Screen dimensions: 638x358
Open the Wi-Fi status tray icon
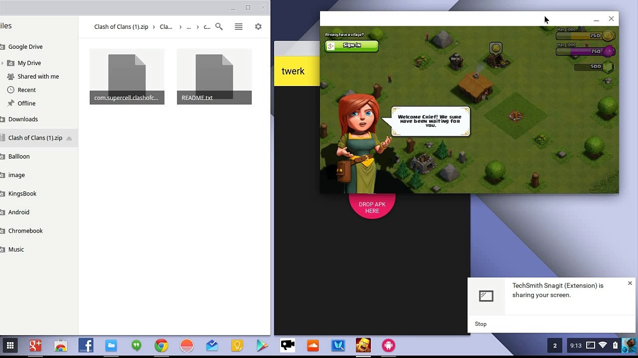click(x=603, y=345)
